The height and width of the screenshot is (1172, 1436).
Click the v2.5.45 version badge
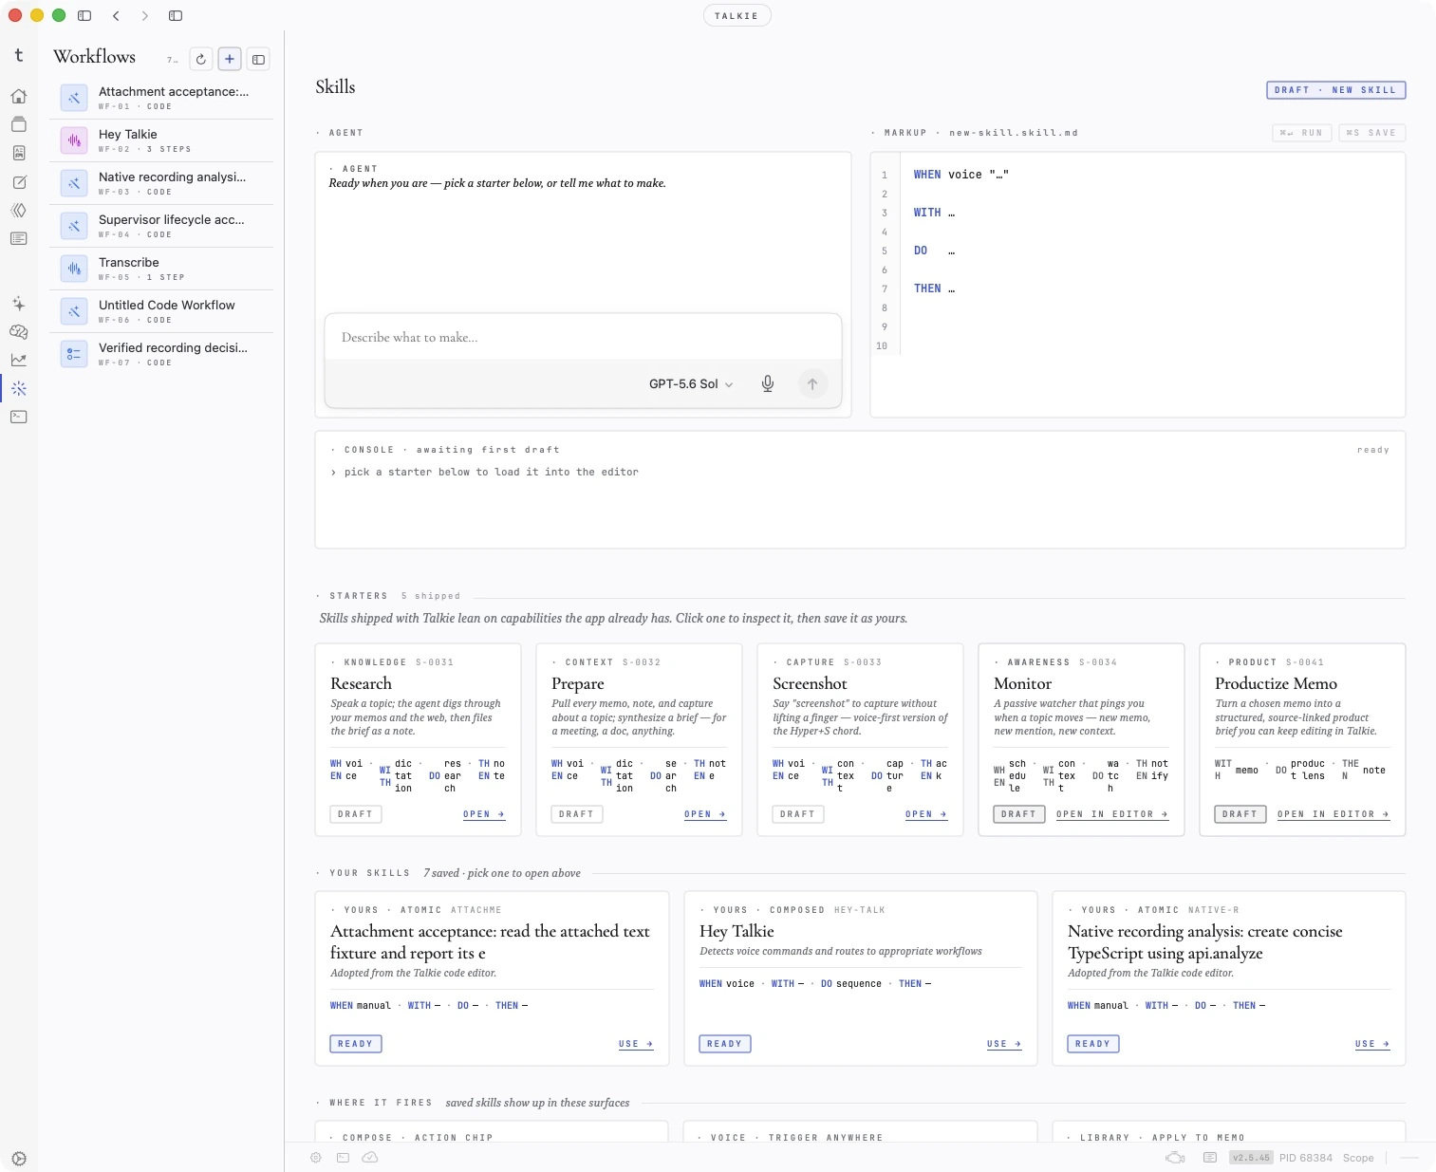[x=1251, y=1158]
